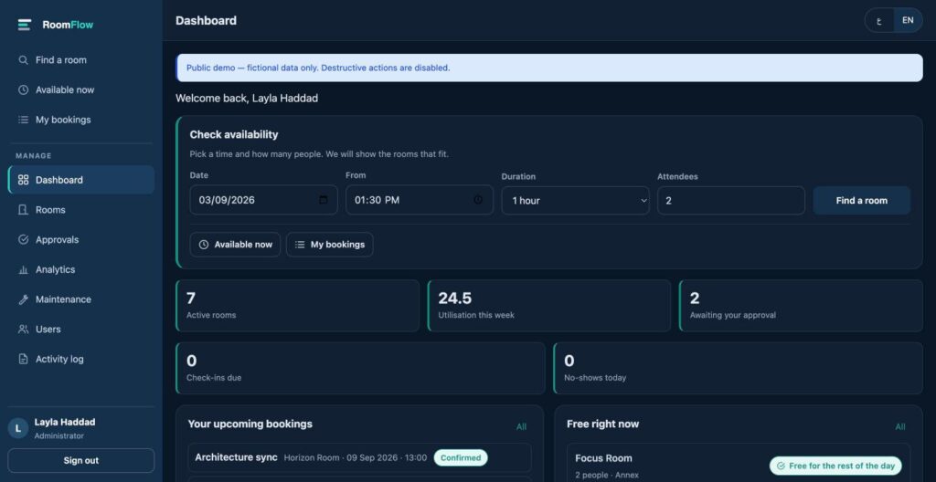Switch language to EN
Viewport: 936px width, 482px height.
tap(908, 20)
